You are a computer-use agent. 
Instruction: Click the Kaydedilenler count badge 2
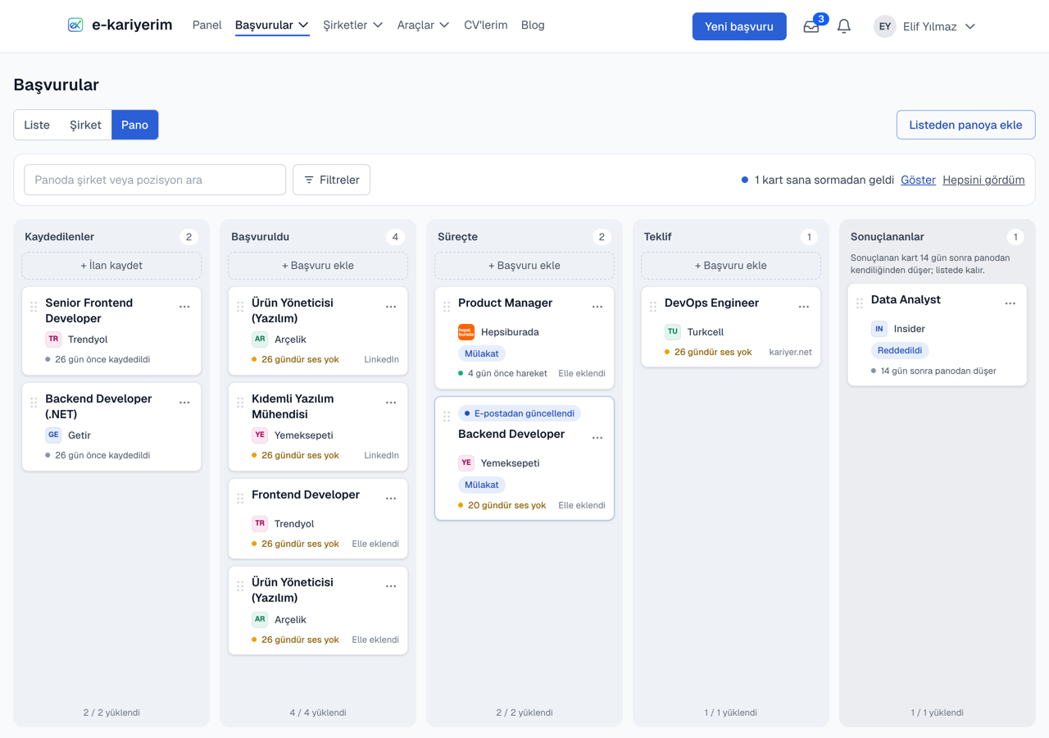189,237
